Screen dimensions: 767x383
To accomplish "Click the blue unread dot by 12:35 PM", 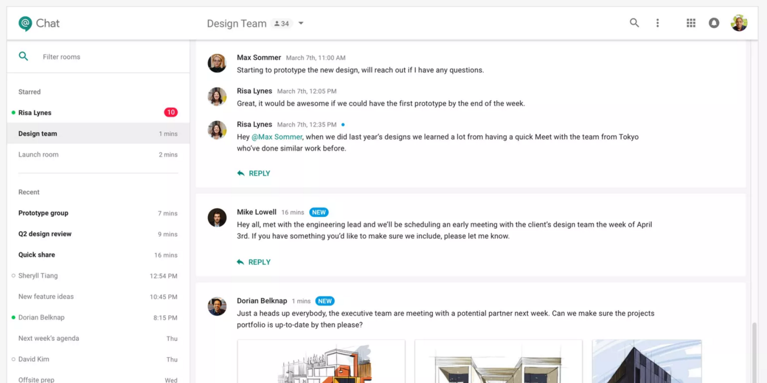I will click(343, 125).
